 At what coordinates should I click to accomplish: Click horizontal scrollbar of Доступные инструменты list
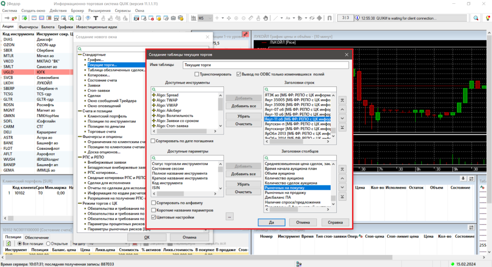pos(184,131)
